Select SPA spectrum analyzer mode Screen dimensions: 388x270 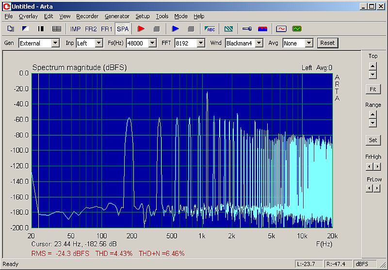tap(123, 29)
